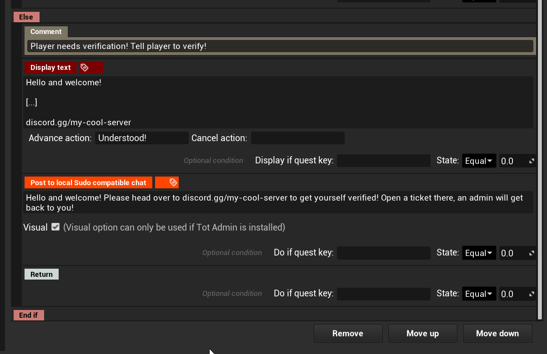The width and height of the screenshot is (547, 354).
Task: Select the Return block label
Action: [x=41, y=274]
